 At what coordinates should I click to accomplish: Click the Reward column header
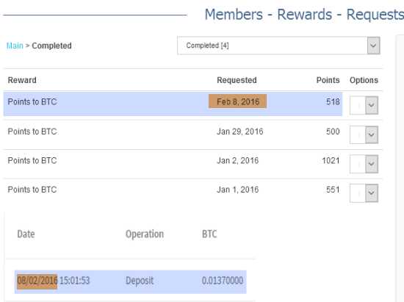click(22, 80)
